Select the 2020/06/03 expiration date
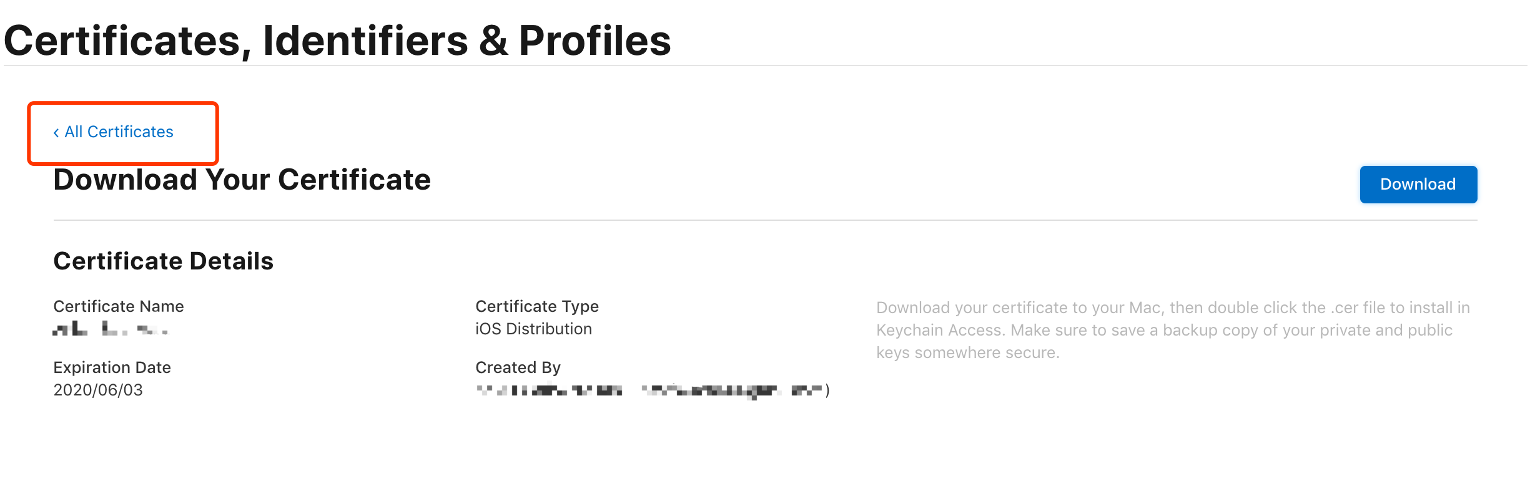 pos(98,390)
